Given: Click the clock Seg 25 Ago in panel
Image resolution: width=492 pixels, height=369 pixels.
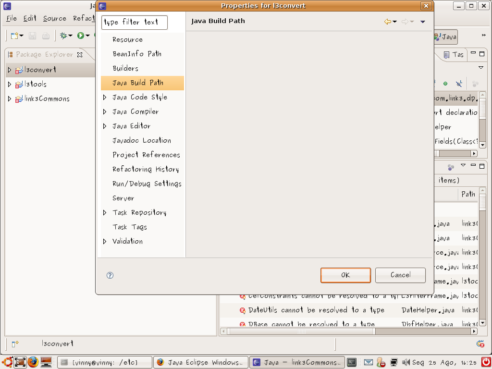Looking at the screenshot, I should (x=445, y=362).
